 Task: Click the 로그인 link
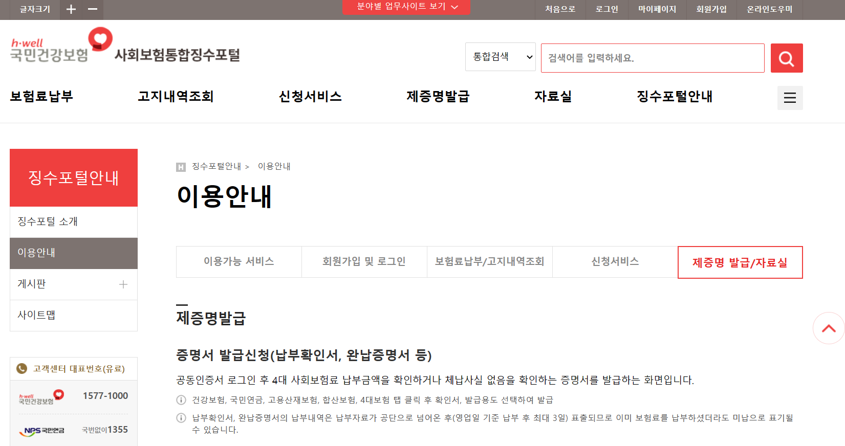(607, 9)
